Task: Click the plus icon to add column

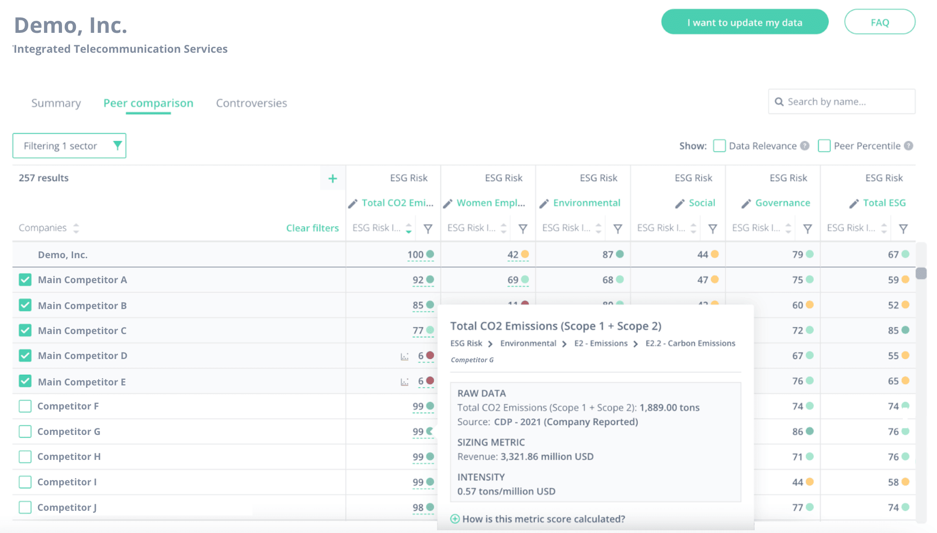Action: 332,179
